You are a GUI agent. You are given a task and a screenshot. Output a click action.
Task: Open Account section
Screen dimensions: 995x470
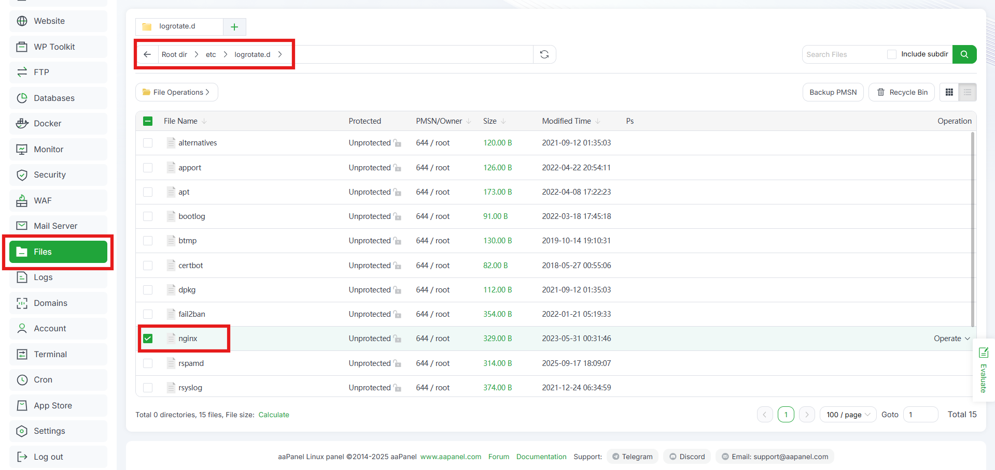(x=58, y=329)
